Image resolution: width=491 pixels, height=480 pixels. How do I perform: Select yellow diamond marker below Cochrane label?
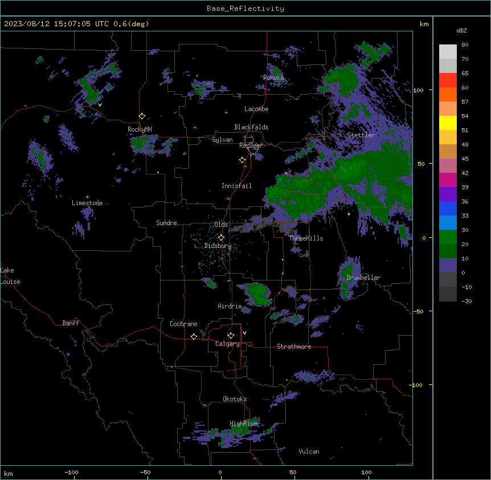tap(194, 336)
